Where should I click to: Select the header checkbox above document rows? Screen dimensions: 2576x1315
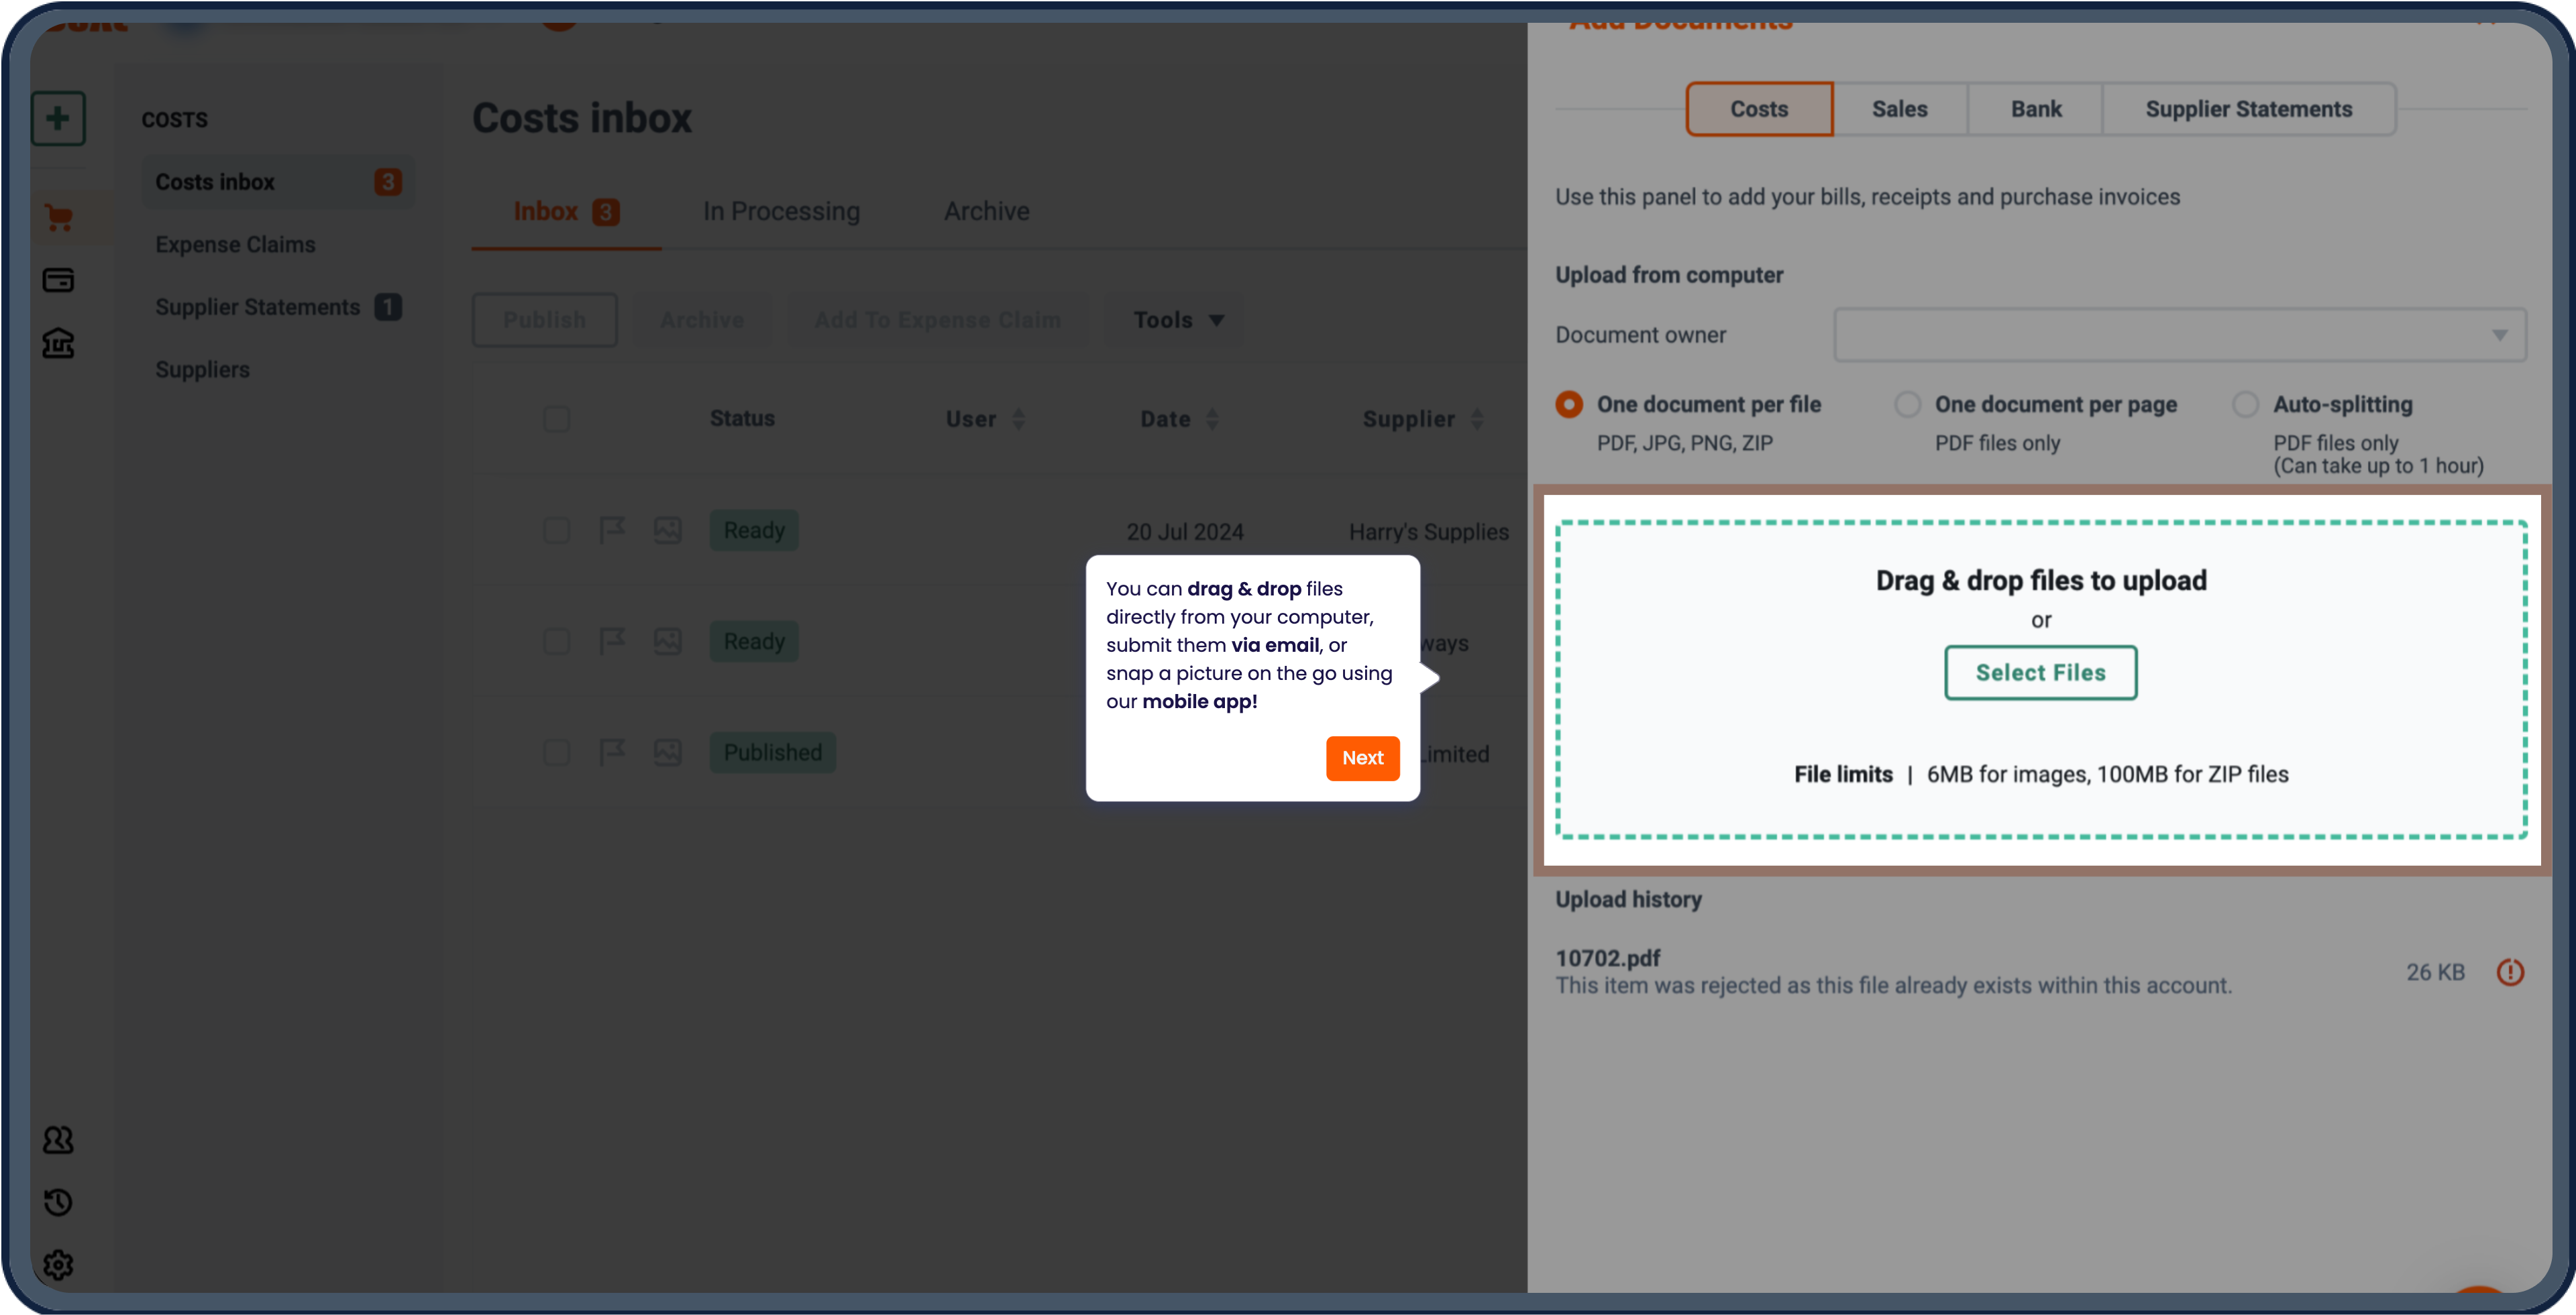point(556,418)
